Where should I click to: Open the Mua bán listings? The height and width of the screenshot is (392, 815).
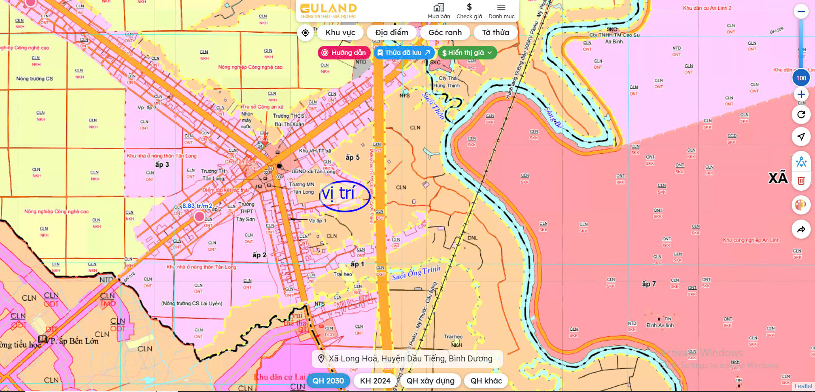(439, 11)
